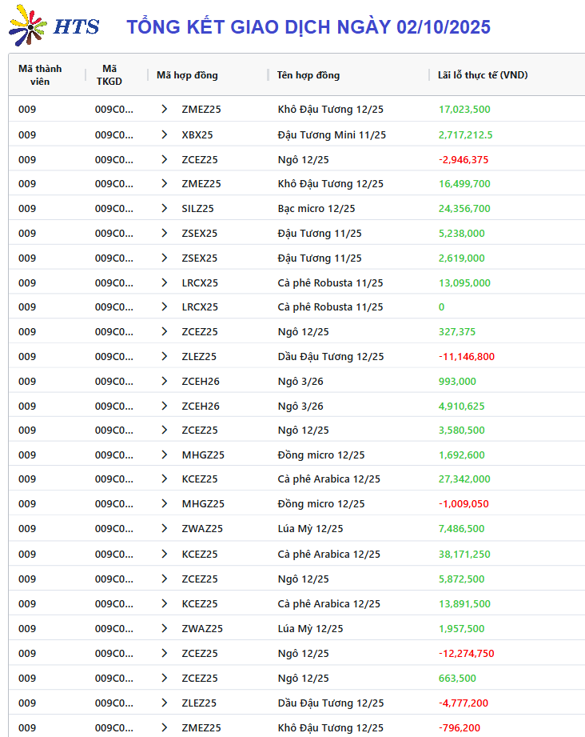Click the Mã hợp đồng column header
Screen dimensions: 585x737
(x=187, y=75)
